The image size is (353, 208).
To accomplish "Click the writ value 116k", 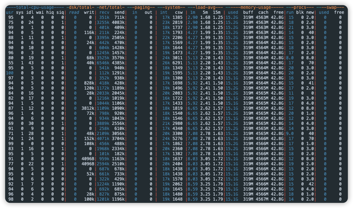I will 89,33.
